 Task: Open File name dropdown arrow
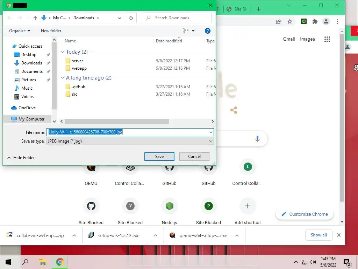click(x=210, y=132)
